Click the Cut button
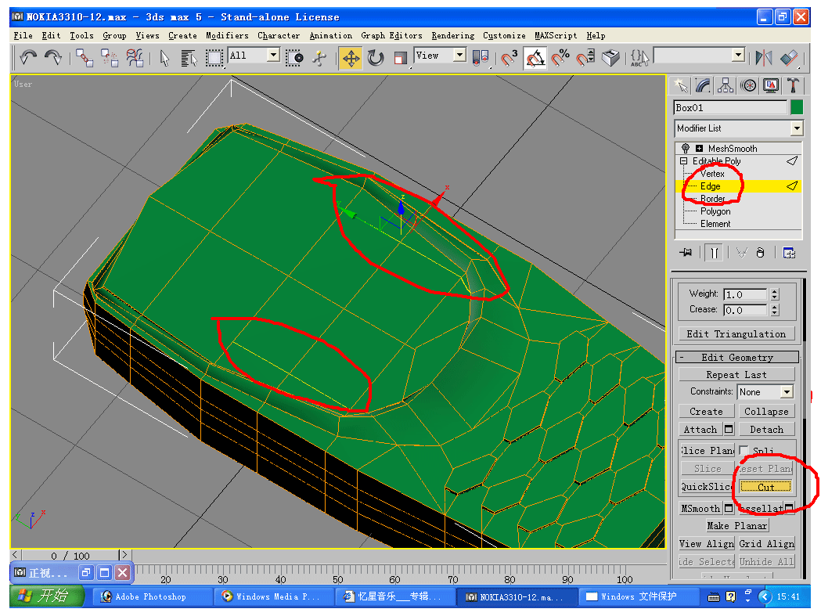 tap(766, 487)
